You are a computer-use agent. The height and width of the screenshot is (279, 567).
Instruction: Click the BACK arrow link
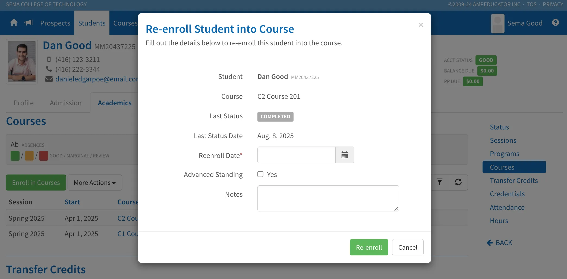[499, 243]
